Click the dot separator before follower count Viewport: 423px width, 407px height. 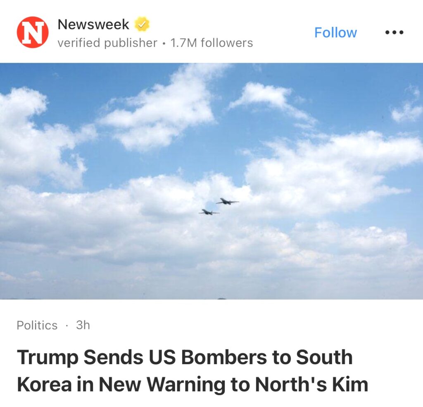point(164,43)
